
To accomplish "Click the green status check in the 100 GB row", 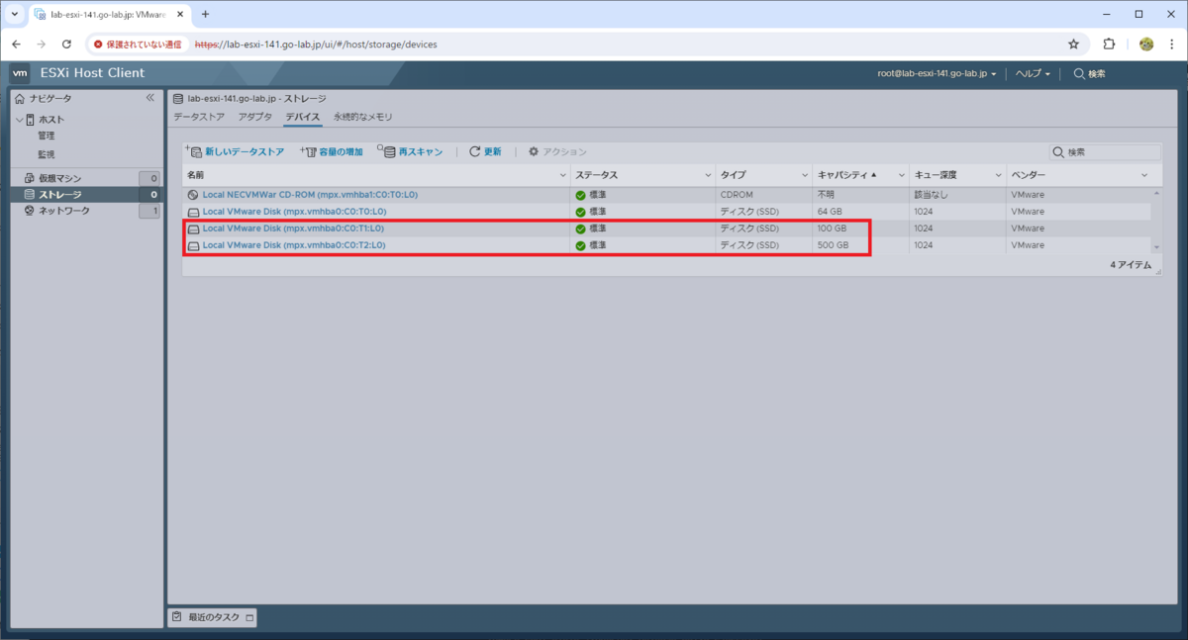I will point(581,229).
